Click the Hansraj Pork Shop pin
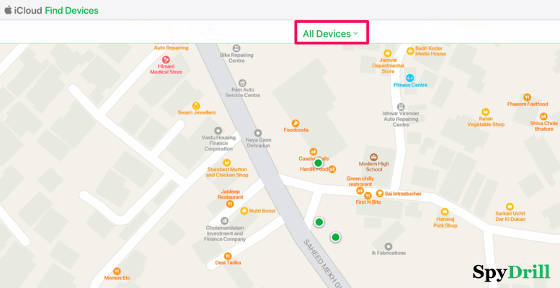This screenshot has width=560, height=288. (x=445, y=212)
